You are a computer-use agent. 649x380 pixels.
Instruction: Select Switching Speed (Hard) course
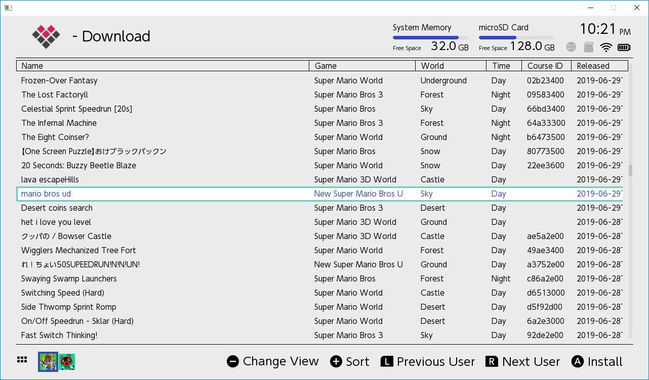coord(319,293)
